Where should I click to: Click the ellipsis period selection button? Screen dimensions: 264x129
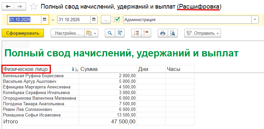point(106,19)
